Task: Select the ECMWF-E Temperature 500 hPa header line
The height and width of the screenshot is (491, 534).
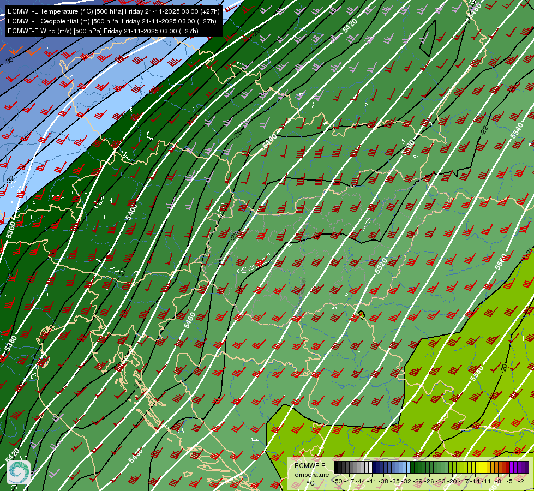Action: pos(113,11)
